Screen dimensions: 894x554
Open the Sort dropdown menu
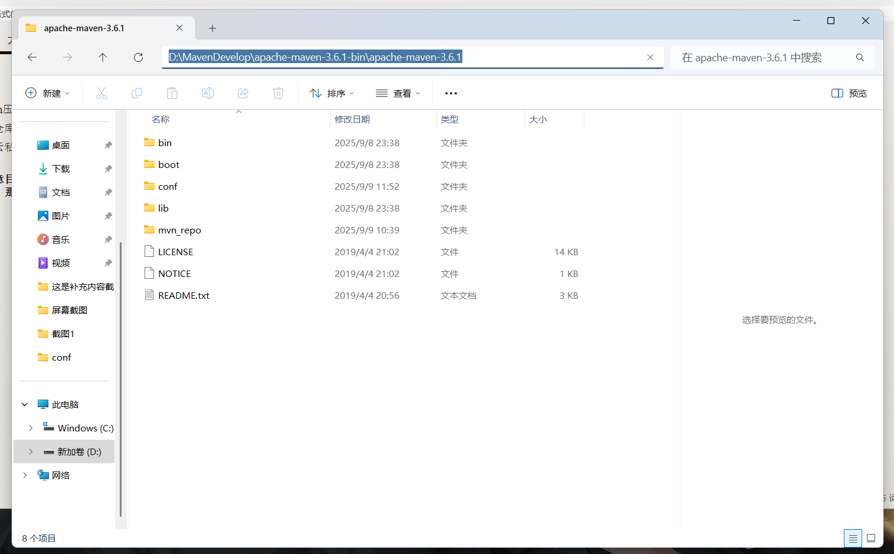pos(332,93)
